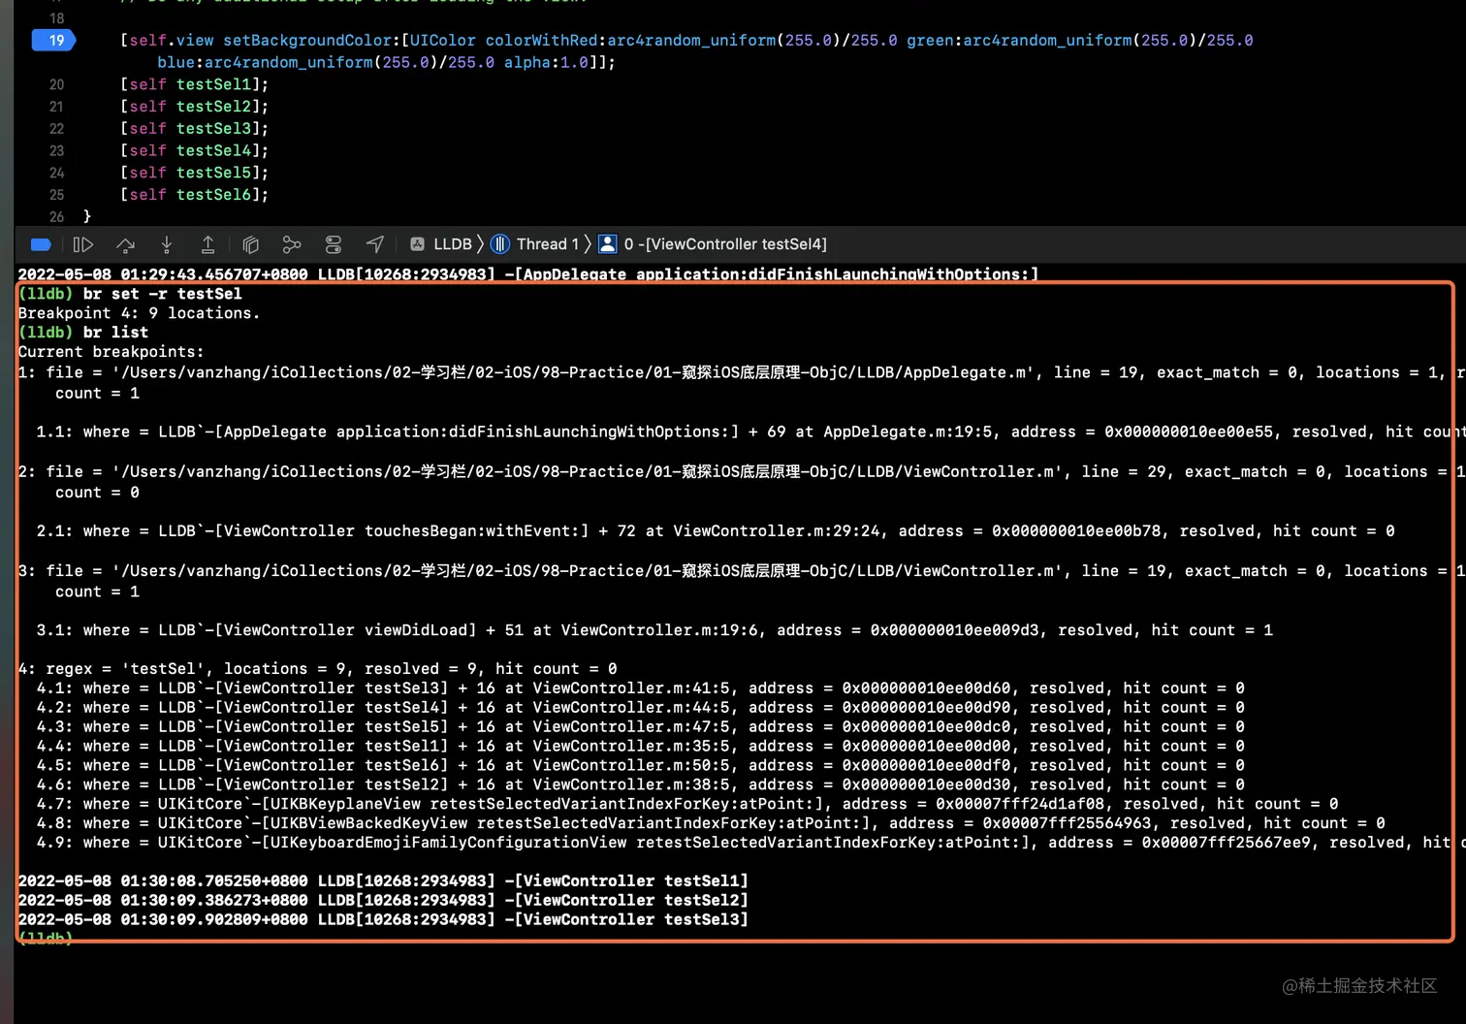
Task: Click the [self testSel1] code line
Action: [x=194, y=84]
